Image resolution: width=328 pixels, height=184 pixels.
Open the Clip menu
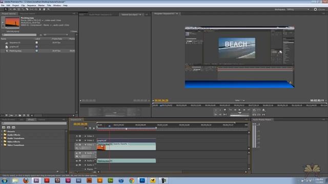click(23, 6)
